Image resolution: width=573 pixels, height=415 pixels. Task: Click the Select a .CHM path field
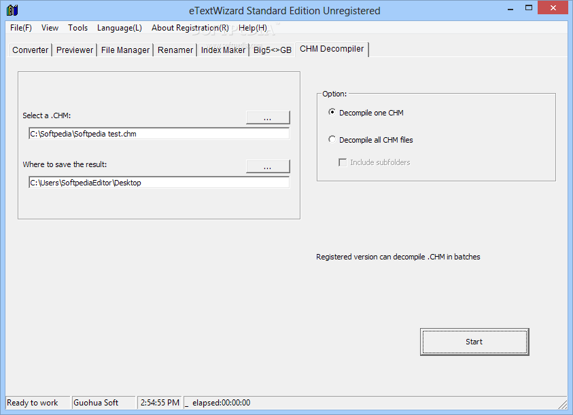pyautogui.click(x=159, y=134)
